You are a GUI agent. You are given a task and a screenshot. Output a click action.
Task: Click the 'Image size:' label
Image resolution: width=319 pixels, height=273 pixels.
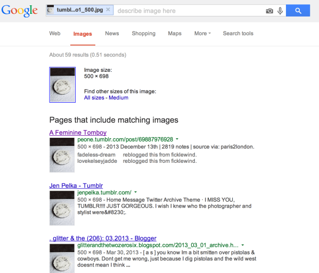(98, 70)
